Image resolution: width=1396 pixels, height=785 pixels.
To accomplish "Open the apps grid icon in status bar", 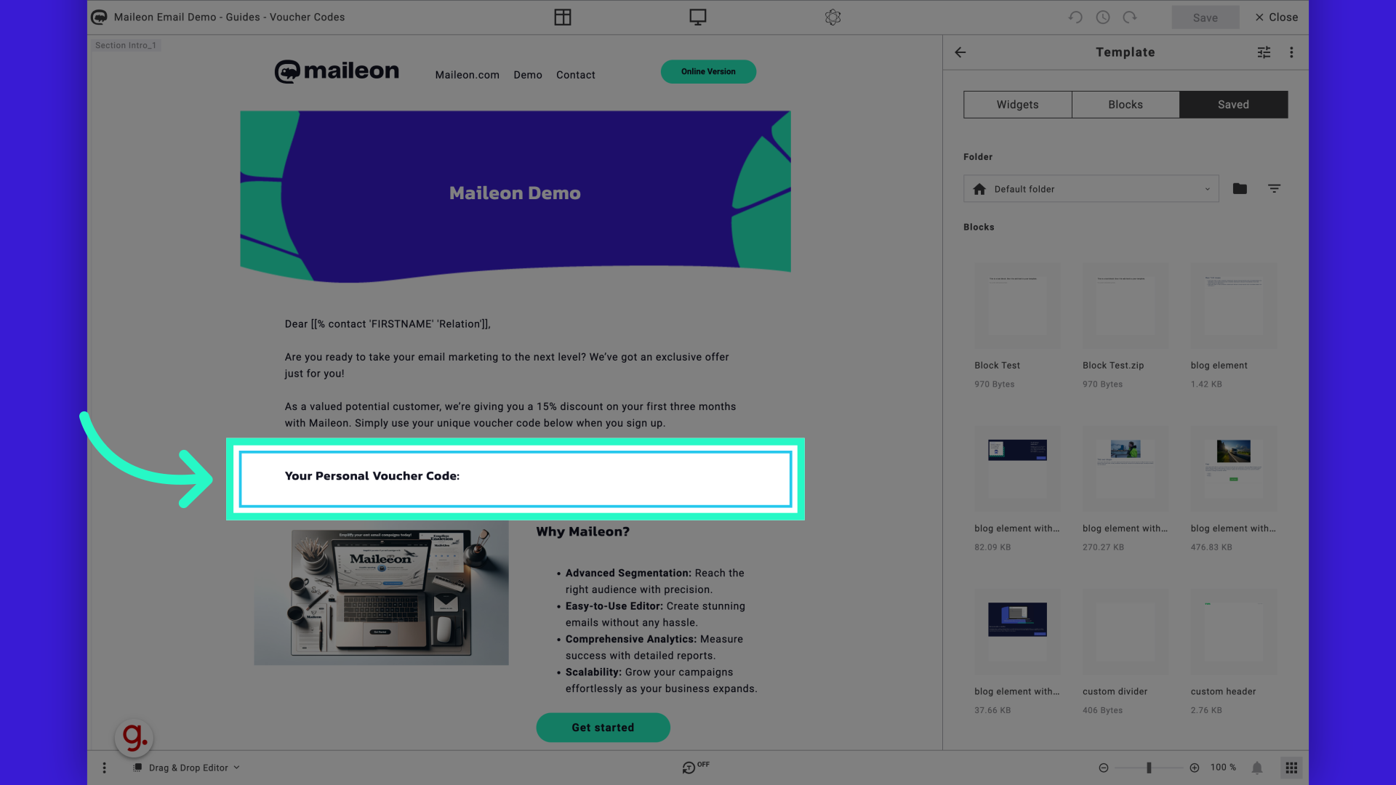I will pyautogui.click(x=1291, y=768).
